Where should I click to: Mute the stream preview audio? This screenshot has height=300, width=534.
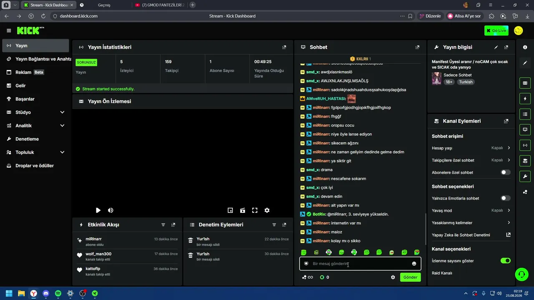click(x=111, y=210)
